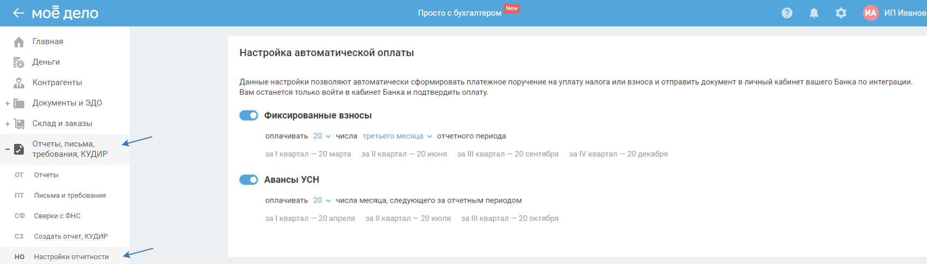Image resolution: width=927 pixels, height=264 pixels.
Task: Expand Склад и заказы with plus sign
Action: tap(8, 123)
